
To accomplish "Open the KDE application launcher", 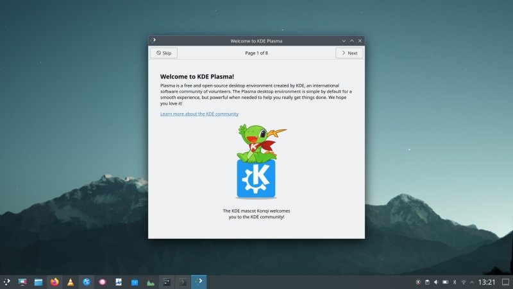I will tap(7, 282).
